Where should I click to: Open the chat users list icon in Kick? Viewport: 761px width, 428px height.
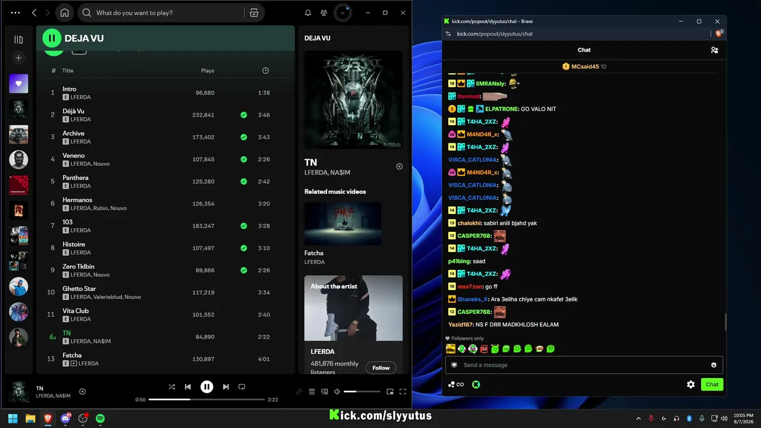click(x=714, y=50)
